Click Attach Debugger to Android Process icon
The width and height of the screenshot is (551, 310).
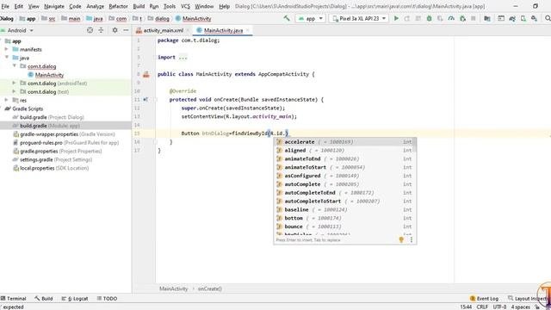(x=462, y=18)
